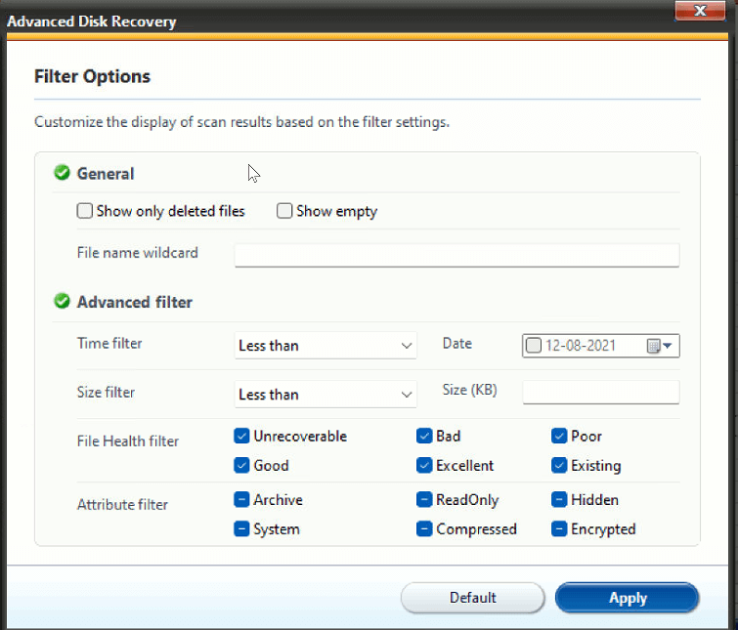
Task: Click the Attribute filter label
Action: (122, 504)
